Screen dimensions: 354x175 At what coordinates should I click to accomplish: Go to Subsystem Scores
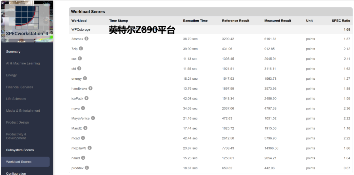tap(20, 150)
